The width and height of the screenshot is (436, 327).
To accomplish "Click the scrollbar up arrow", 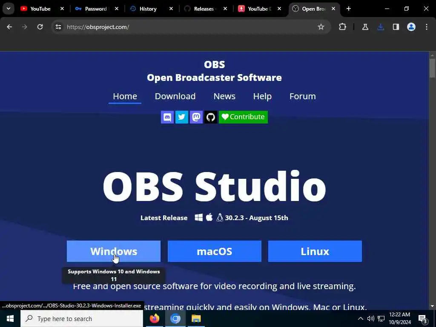I will click(x=432, y=55).
